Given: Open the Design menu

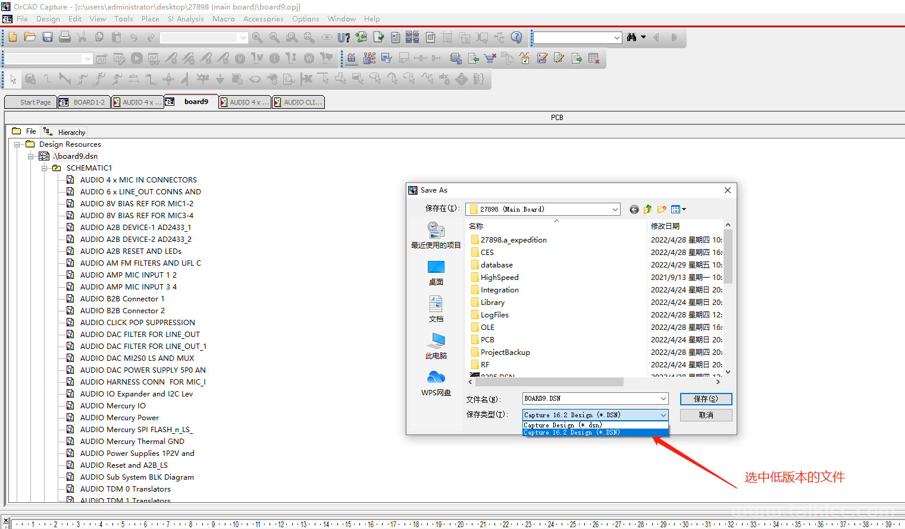Looking at the screenshot, I should 48,19.
